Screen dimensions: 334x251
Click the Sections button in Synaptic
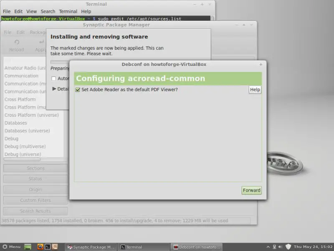coord(35,168)
